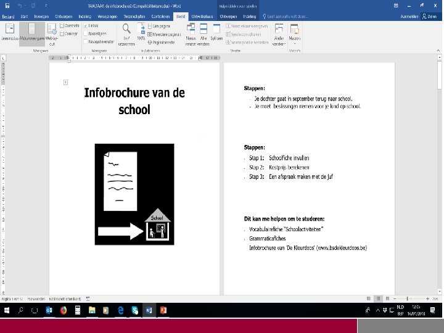Undo the last action in Word
Viewport: 444px width, 333px height.
[x=20, y=6]
